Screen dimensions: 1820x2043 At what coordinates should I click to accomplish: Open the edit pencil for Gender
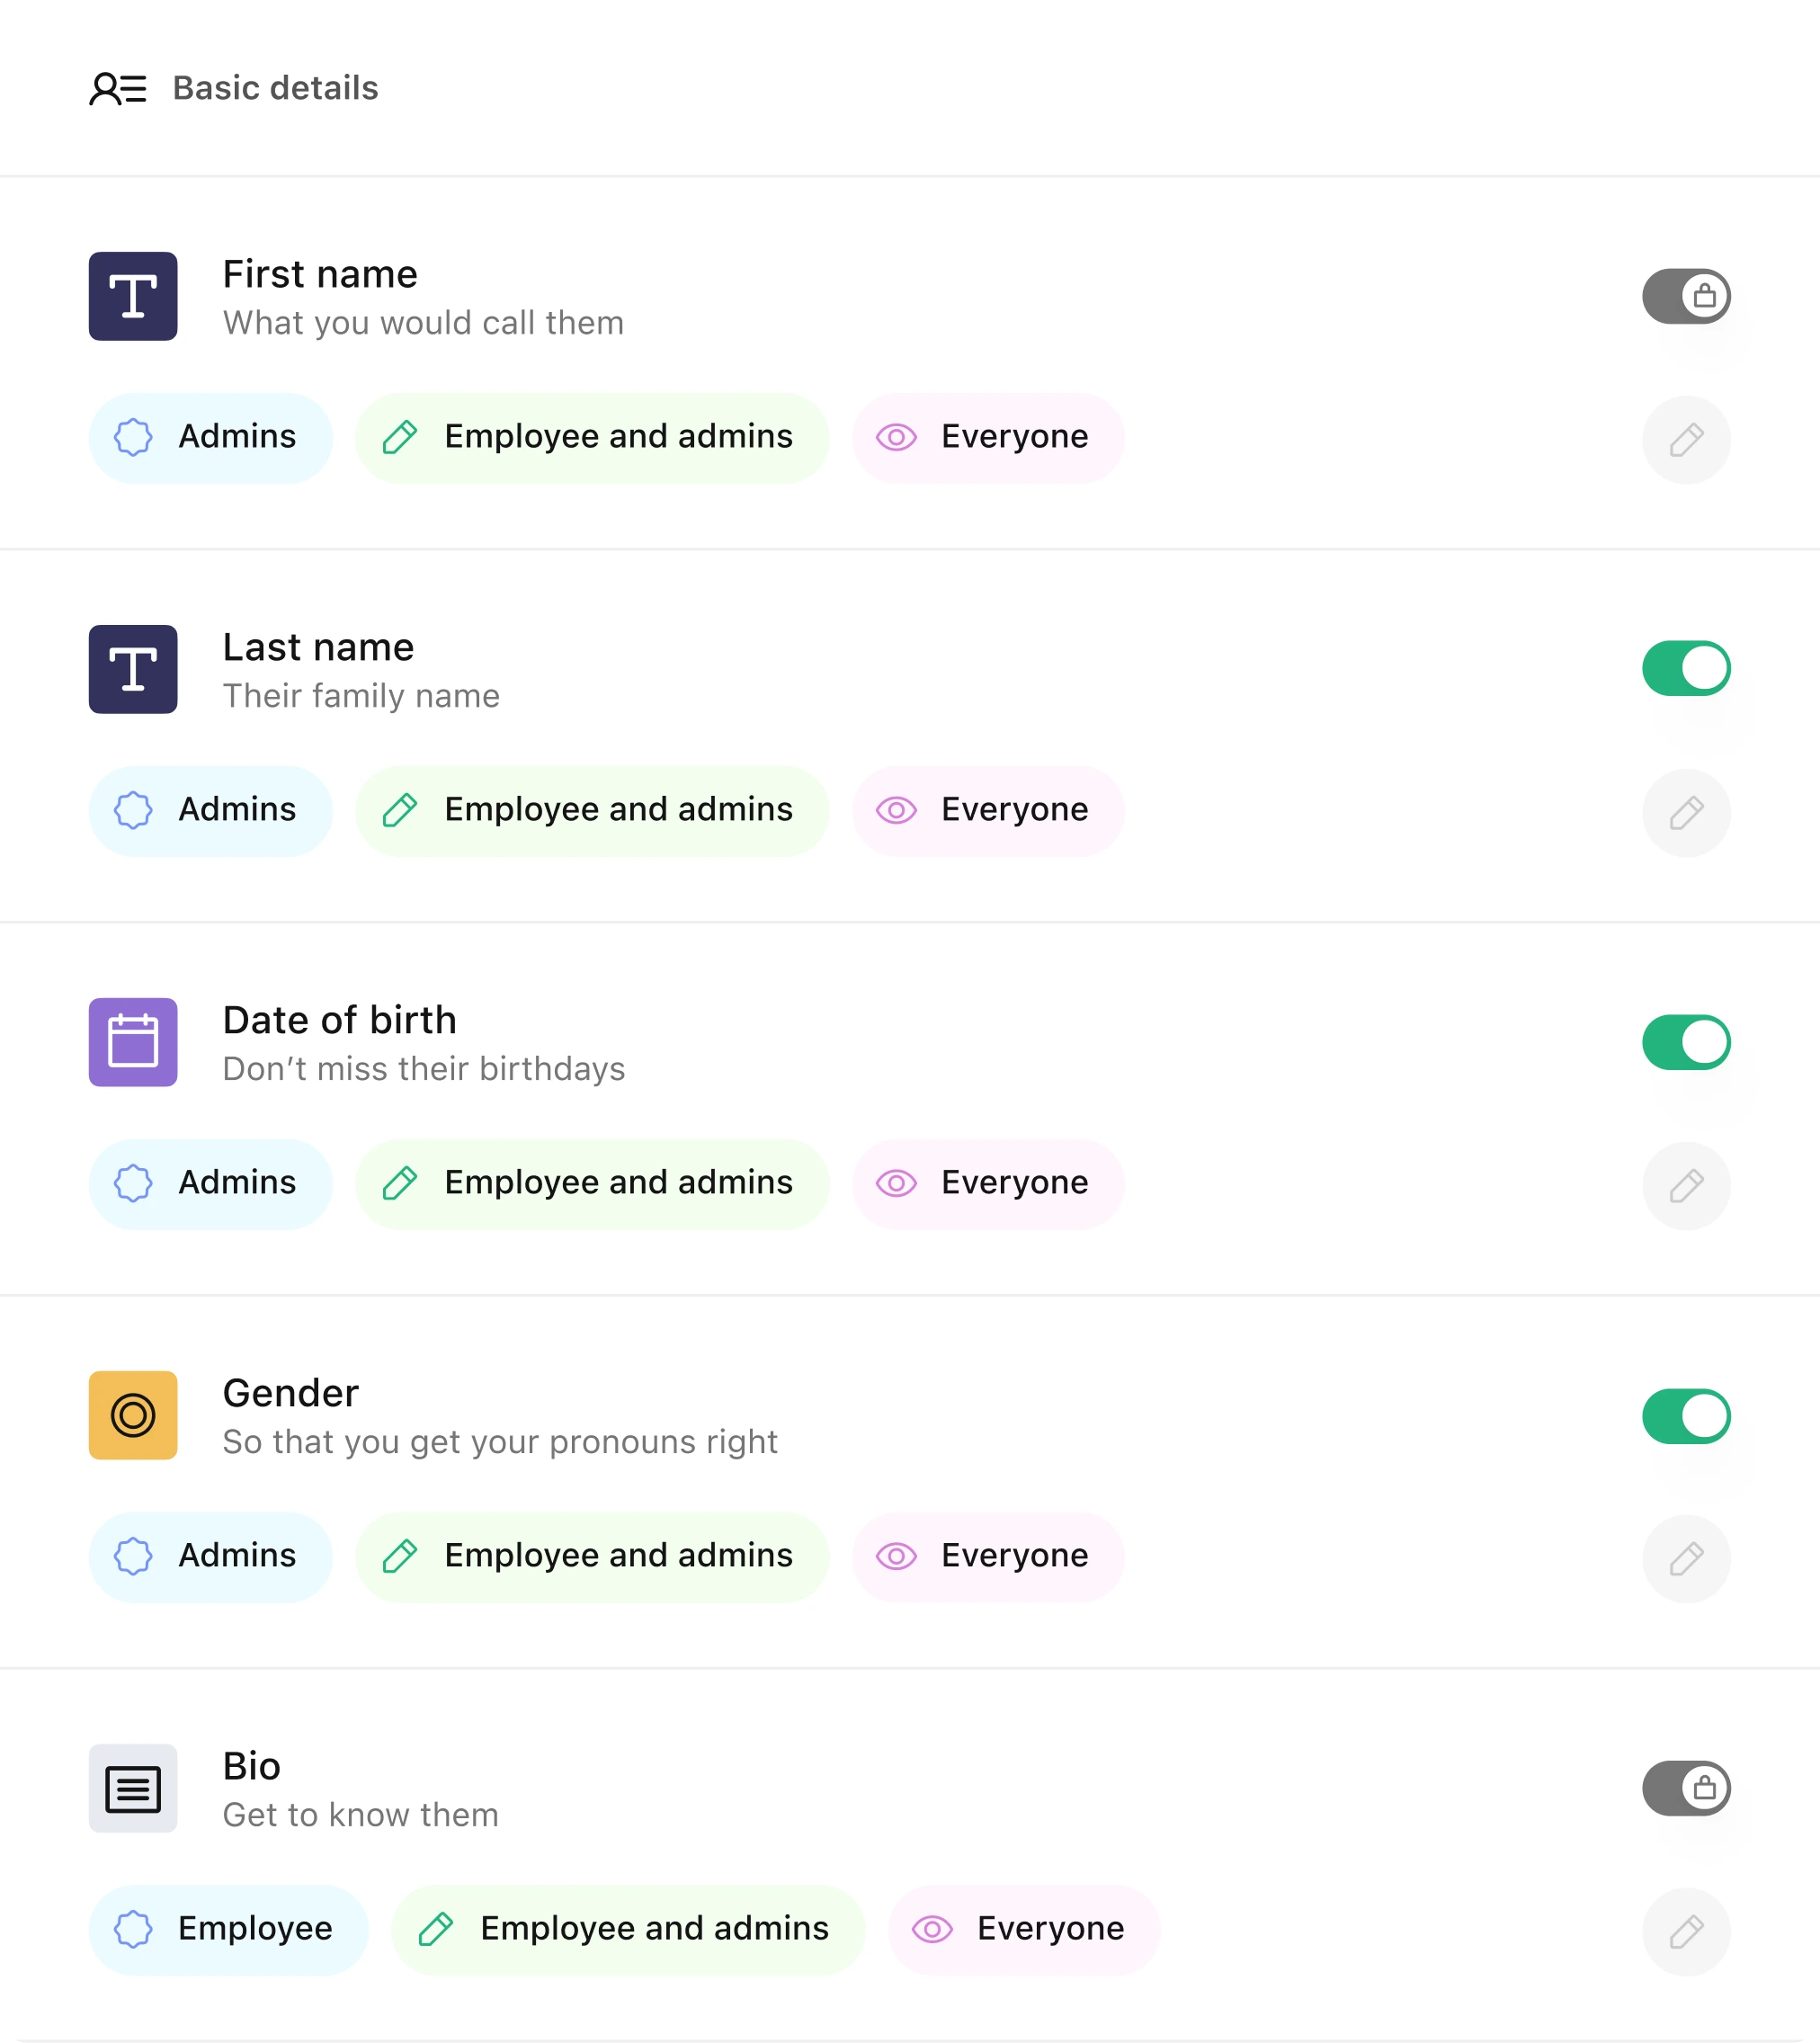click(x=1686, y=1559)
